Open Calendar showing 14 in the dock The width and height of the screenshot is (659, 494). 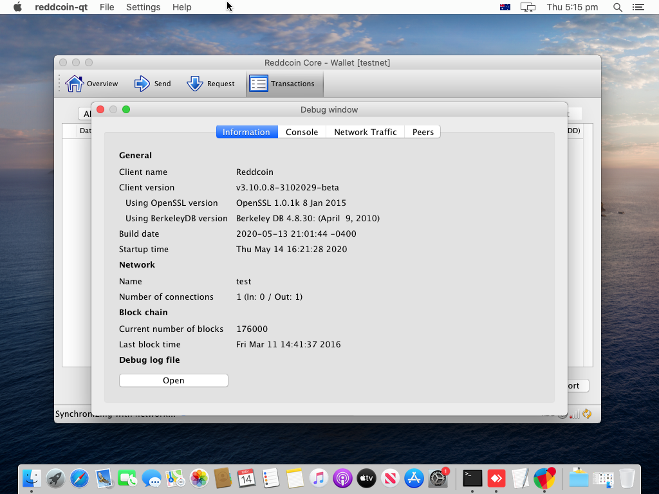[246, 479]
